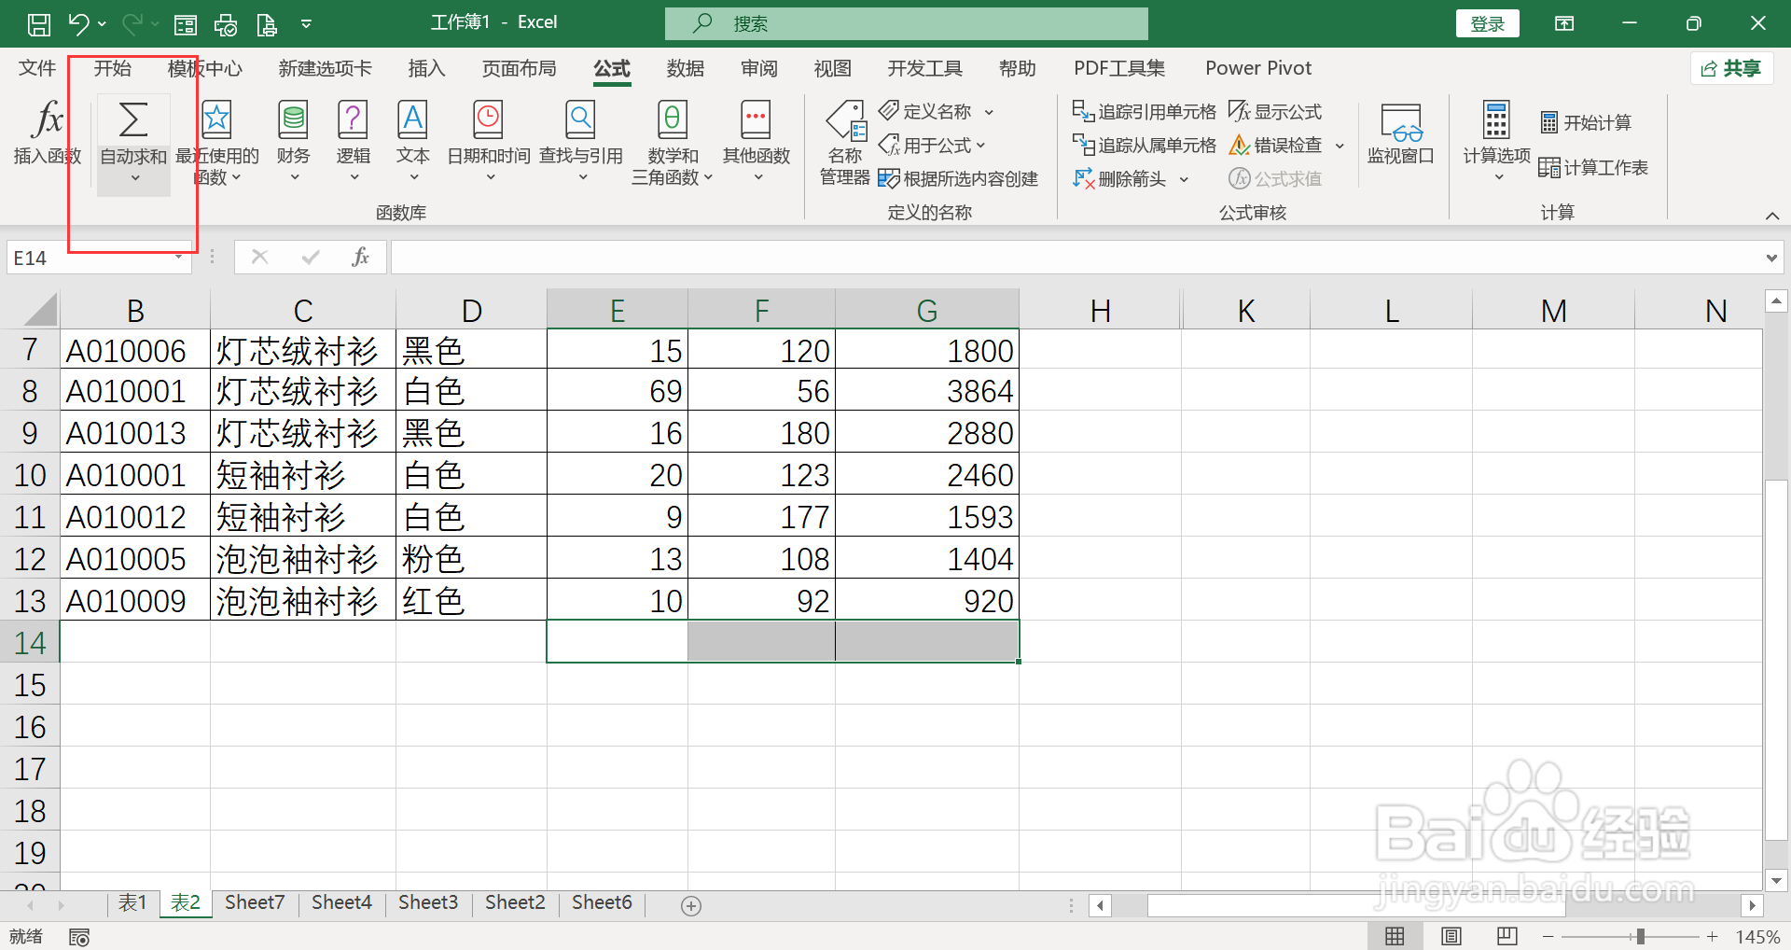Toggle Normal view in status bar

pyautogui.click(x=1395, y=935)
